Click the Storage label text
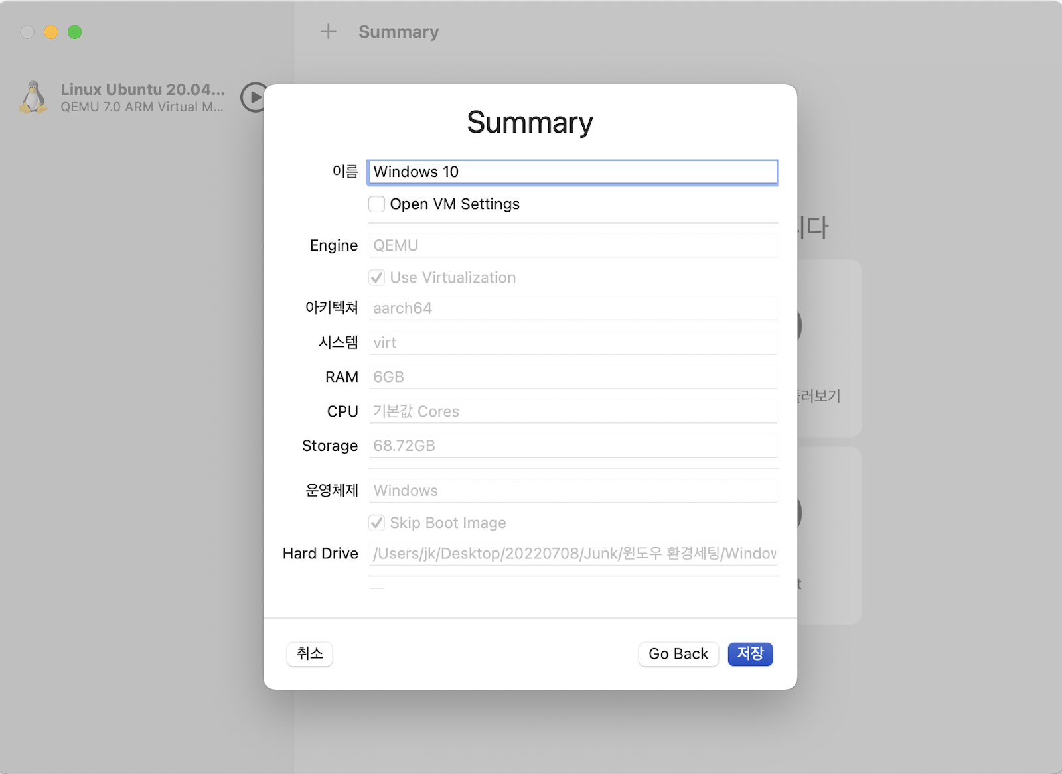1062x774 pixels. (330, 446)
